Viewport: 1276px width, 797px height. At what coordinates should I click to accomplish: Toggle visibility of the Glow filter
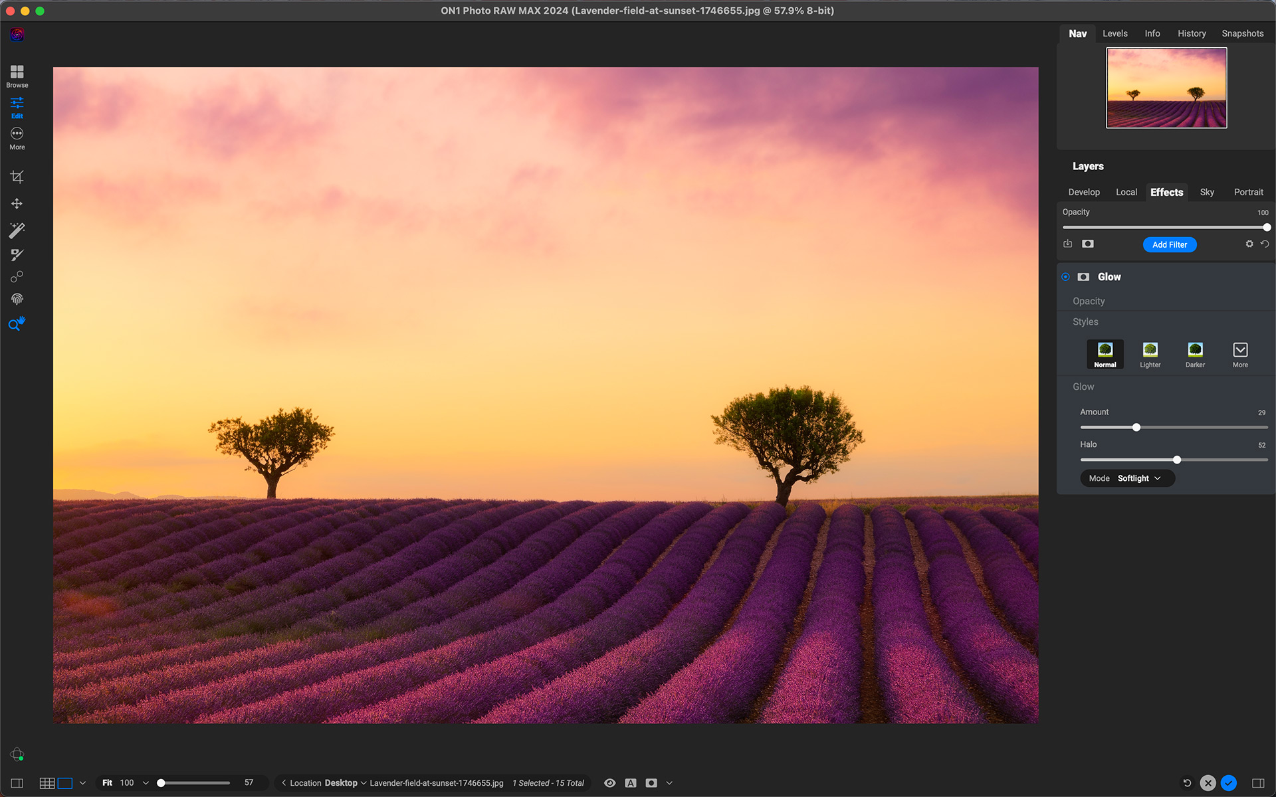1083,277
